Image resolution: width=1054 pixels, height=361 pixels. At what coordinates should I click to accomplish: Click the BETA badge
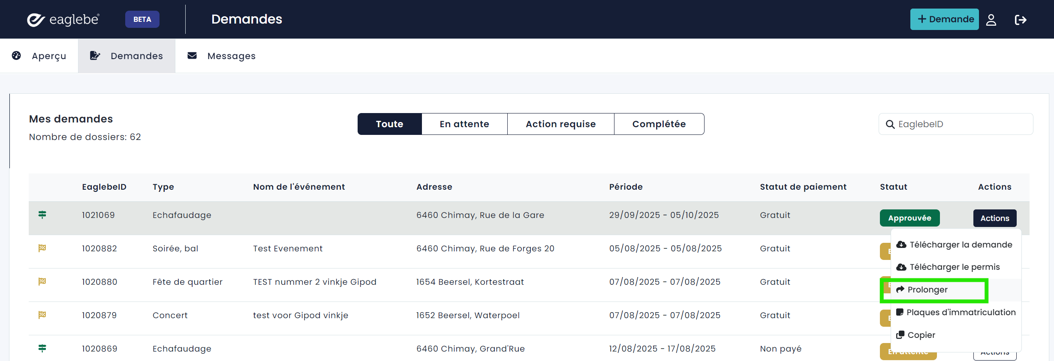(142, 19)
